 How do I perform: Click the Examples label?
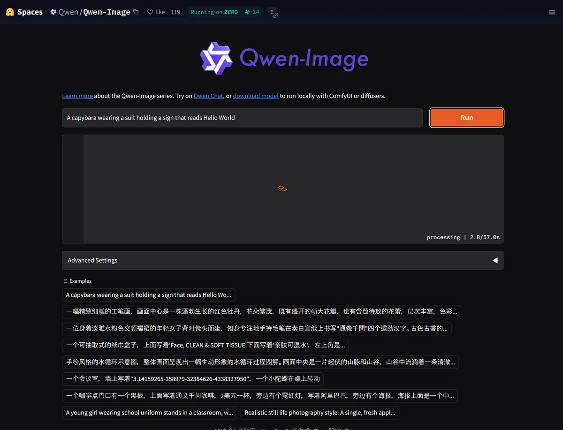click(80, 281)
